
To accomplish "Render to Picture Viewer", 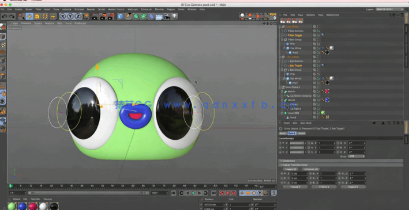I will (103, 16).
